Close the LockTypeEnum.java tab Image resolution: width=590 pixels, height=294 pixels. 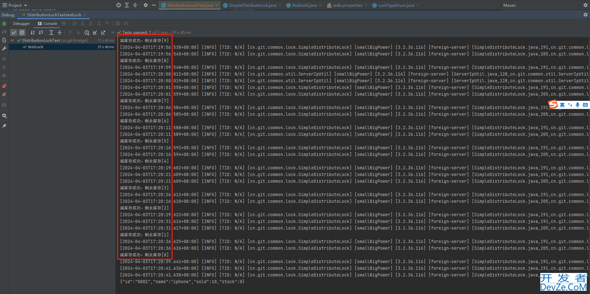[418, 5]
